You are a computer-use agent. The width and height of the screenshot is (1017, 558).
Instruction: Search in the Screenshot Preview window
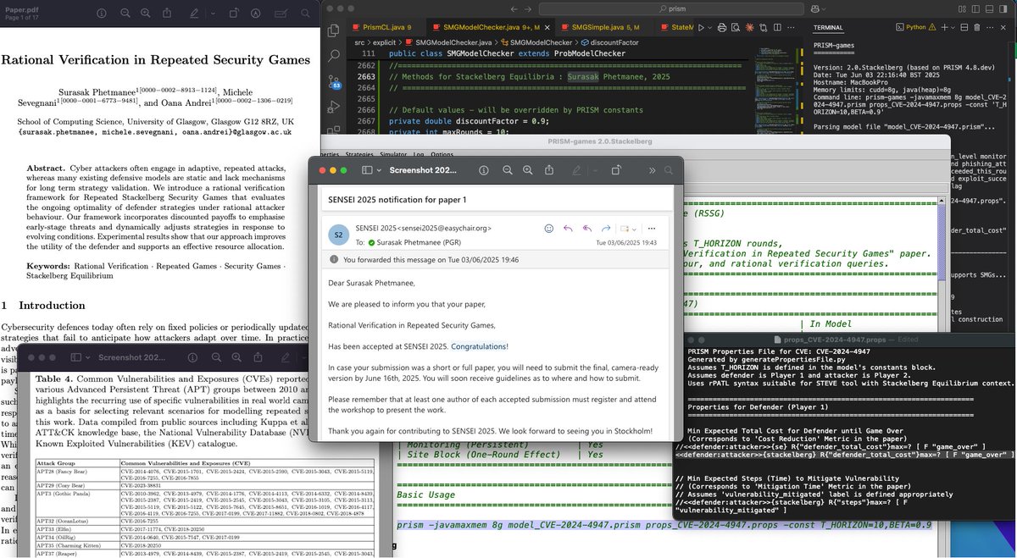click(669, 170)
